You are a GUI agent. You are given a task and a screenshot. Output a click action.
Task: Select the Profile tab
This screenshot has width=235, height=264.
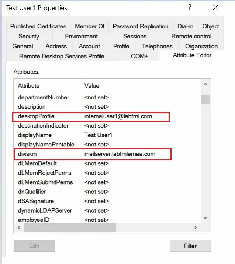click(121, 46)
